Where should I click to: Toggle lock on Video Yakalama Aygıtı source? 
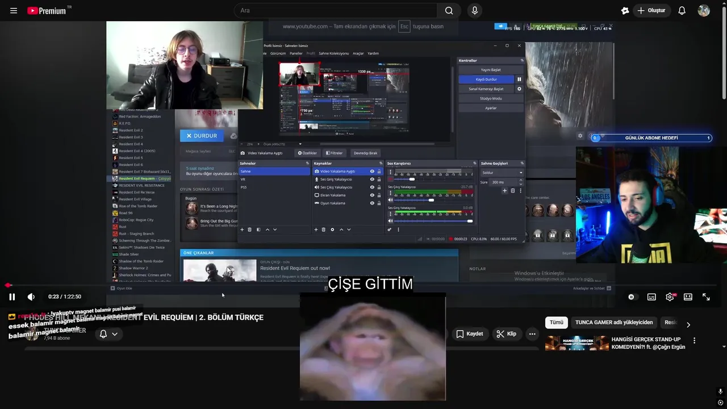379,171
